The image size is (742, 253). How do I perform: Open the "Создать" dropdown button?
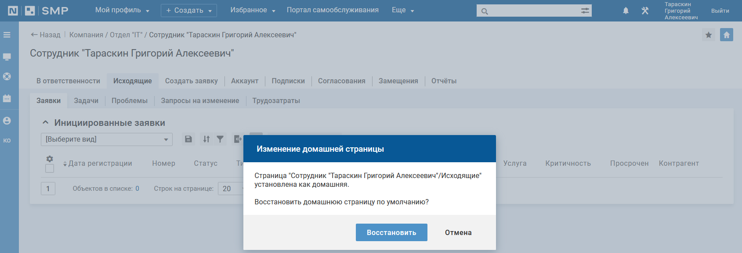(189, 11)
